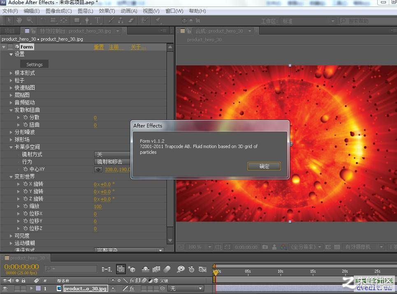Click the effect panel scrollbar down arrow
The width and height of the screenshot is (397, 294).
[170, 241]
